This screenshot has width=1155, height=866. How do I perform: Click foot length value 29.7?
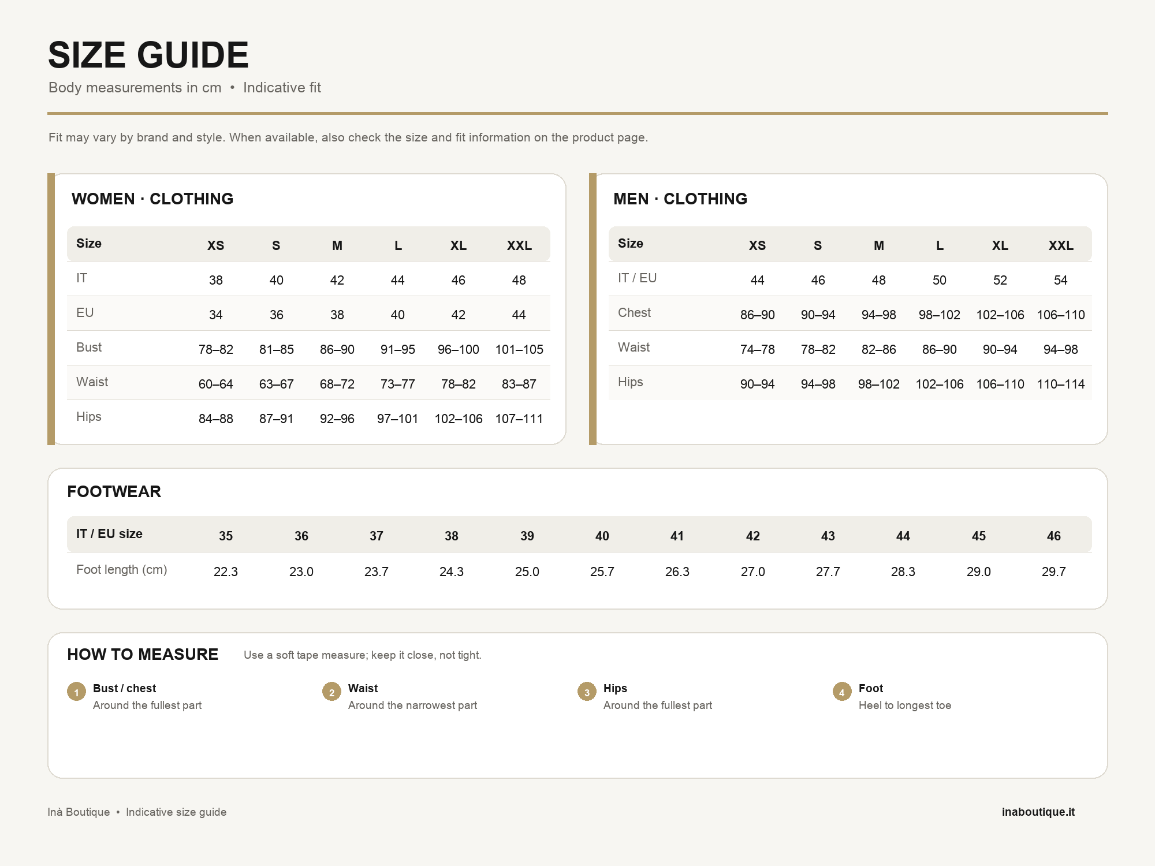pyautogui.click(x=1054, y=572)
